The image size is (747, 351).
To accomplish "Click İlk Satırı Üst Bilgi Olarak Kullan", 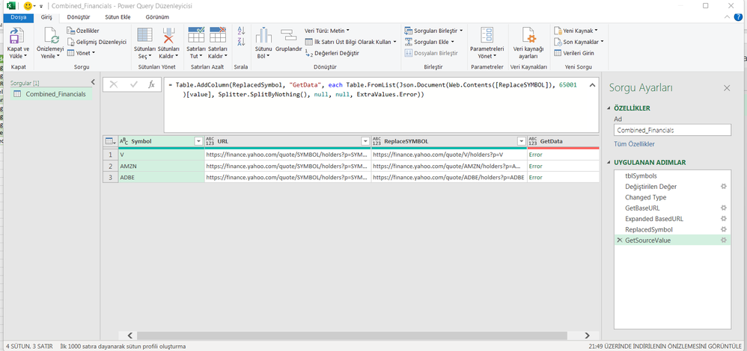I will [x=350, y=42].
